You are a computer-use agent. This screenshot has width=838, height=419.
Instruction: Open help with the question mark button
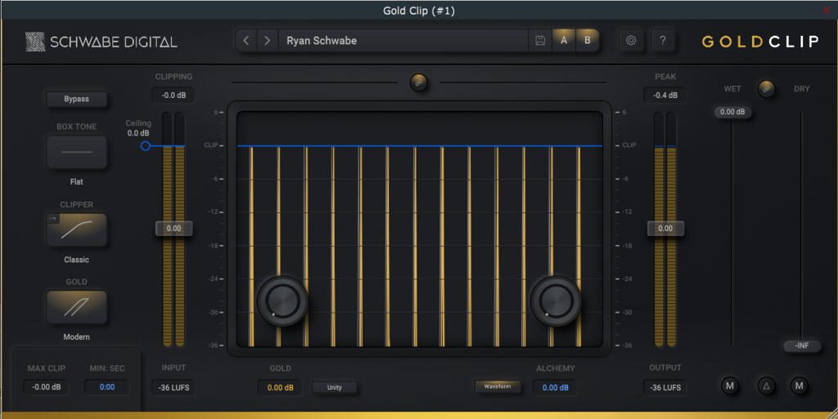tap(663, 41)
